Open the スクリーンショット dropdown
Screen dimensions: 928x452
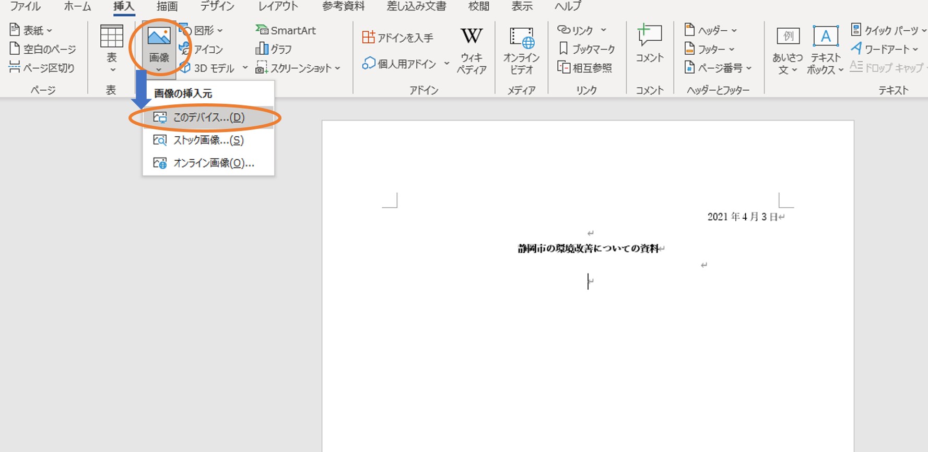[298, 68]
